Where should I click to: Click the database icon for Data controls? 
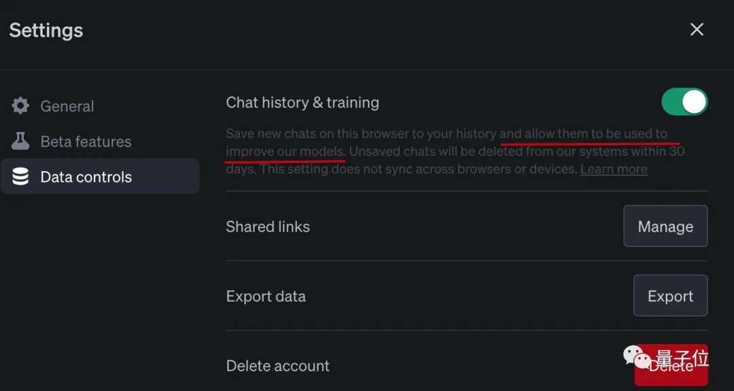click(x=20, y=177)
